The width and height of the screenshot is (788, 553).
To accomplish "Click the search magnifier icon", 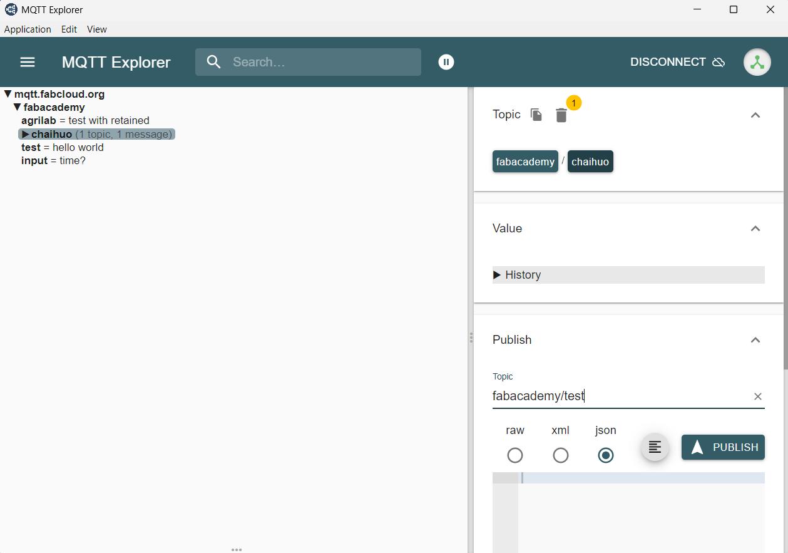I will tap(214, 62).
